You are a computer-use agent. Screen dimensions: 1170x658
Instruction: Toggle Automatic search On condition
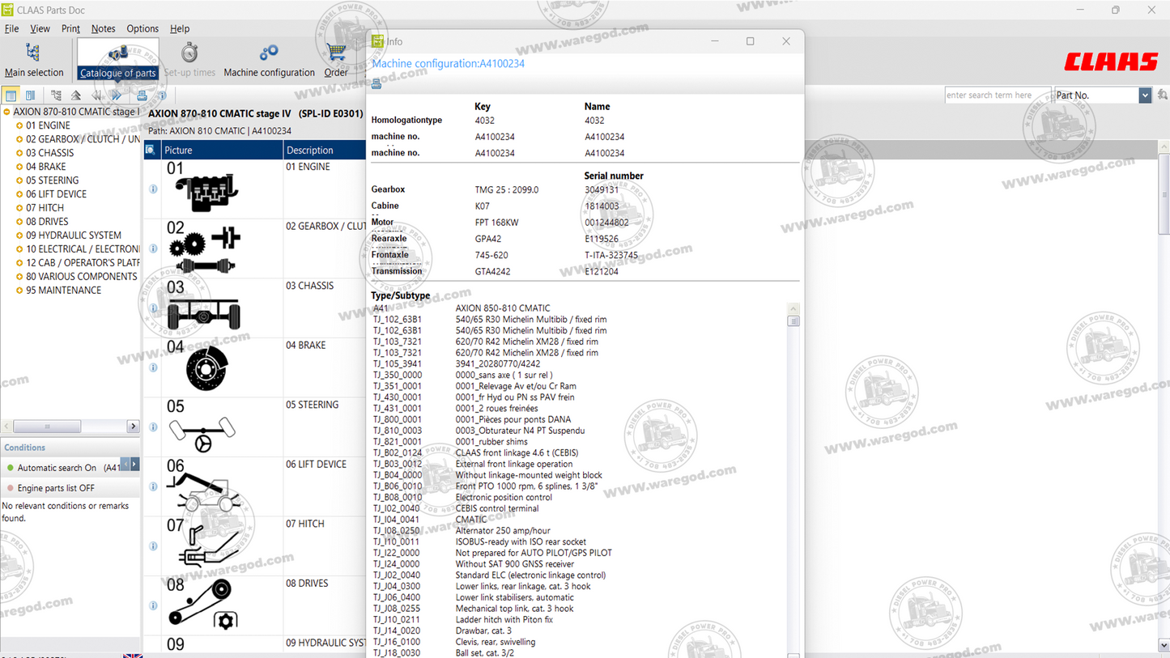[11, 468]
